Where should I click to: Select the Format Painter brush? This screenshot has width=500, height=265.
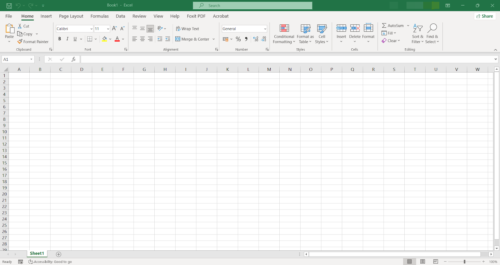20,41
